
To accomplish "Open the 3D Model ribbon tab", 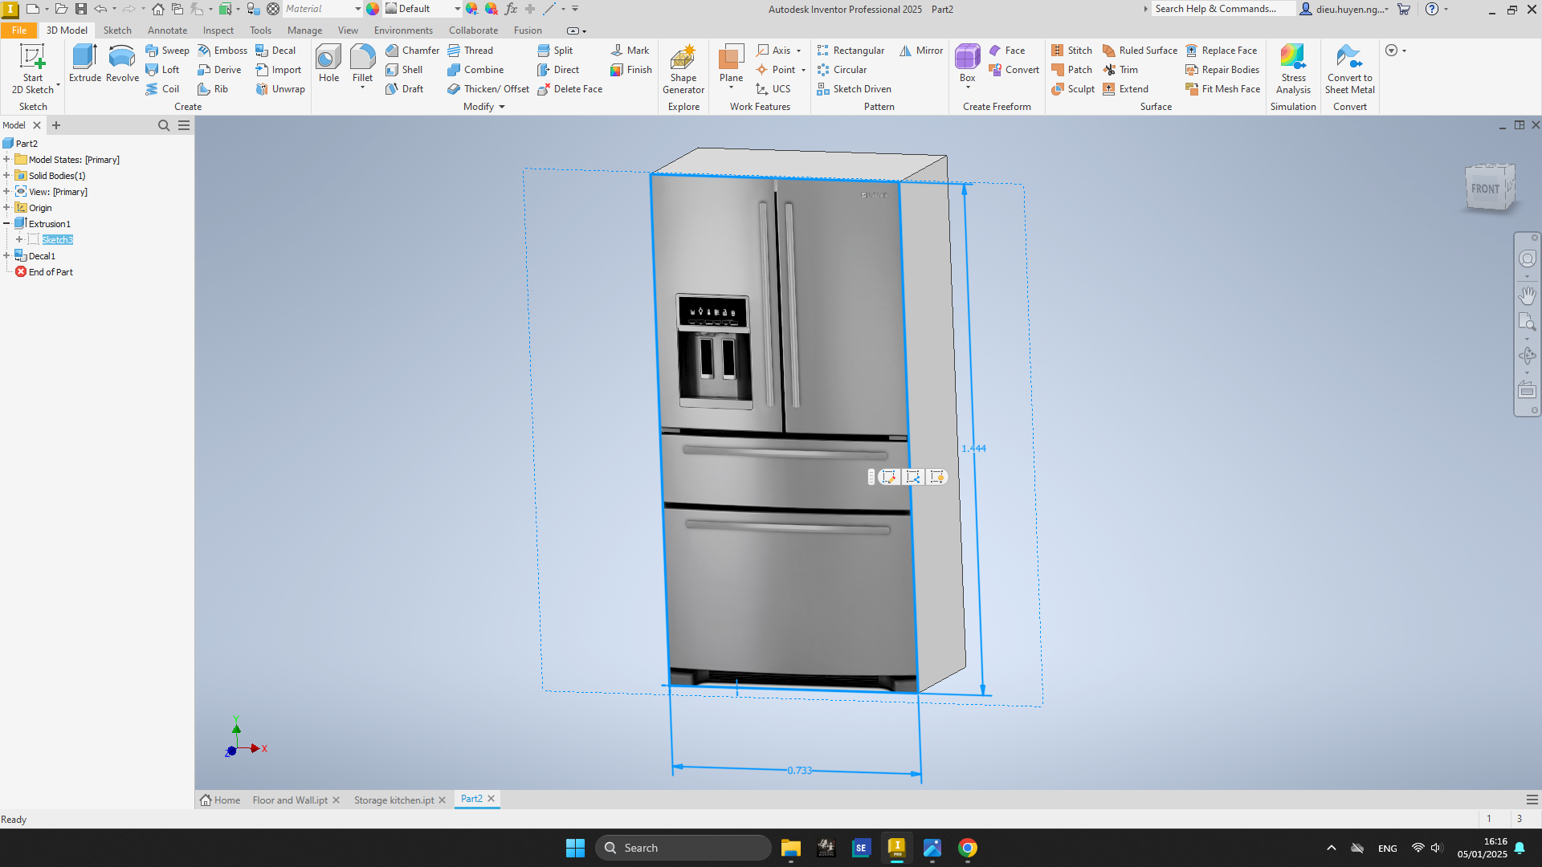I will (x=67, y=30).
